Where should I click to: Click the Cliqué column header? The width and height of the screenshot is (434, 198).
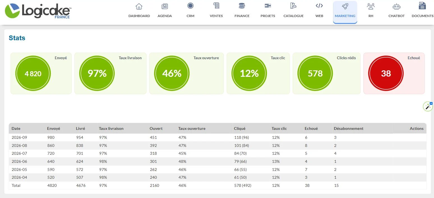[240, 128]
